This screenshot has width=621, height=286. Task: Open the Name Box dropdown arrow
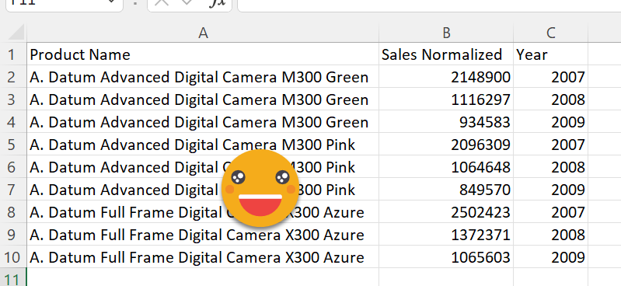click(x=111, y=2)
